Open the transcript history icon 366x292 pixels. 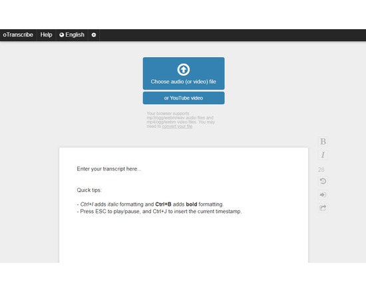[323, 181]
